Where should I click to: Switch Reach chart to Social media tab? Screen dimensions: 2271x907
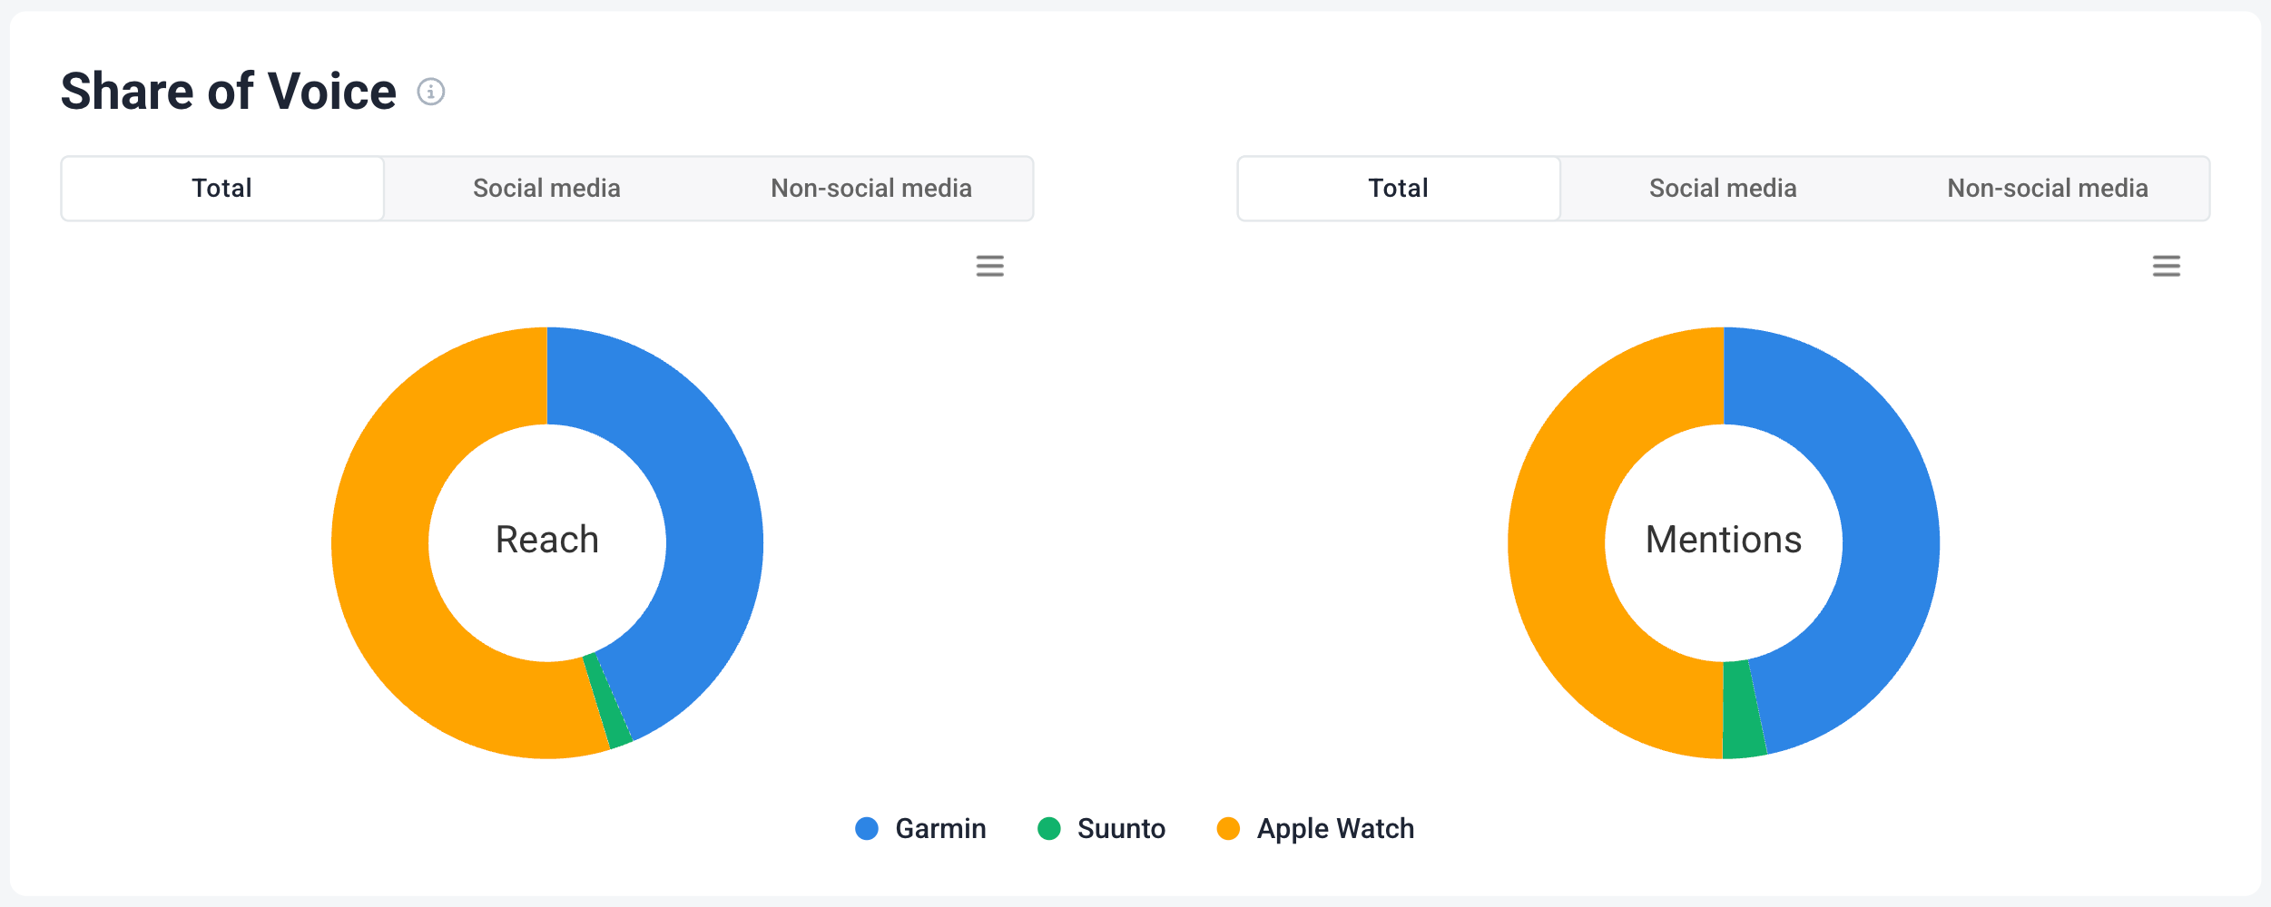click(546, 189)
